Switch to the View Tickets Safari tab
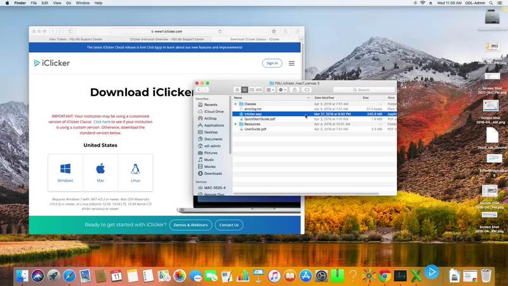508x286 pixels. tap(75, 39)
